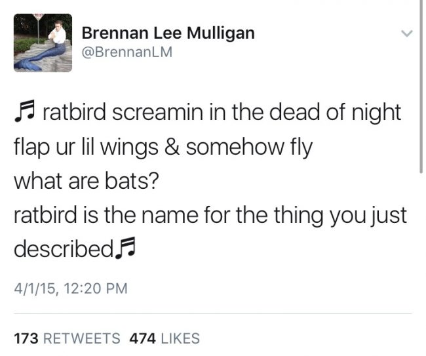Click the music note emoji before ratbird
Screen dimensions: 426x356
point(25,111)
